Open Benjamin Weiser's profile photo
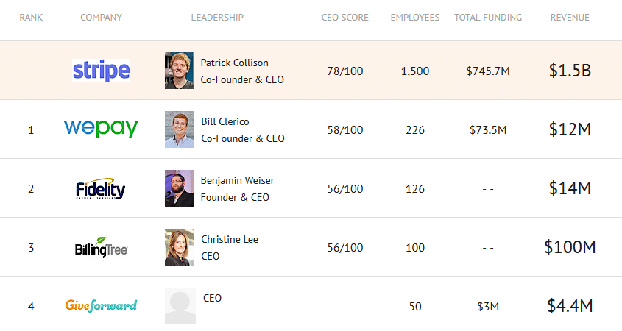 179,188
